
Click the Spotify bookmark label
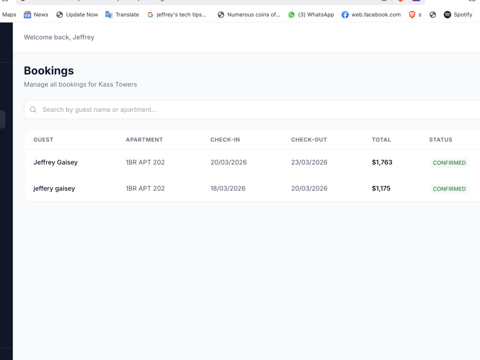[463, 15]
